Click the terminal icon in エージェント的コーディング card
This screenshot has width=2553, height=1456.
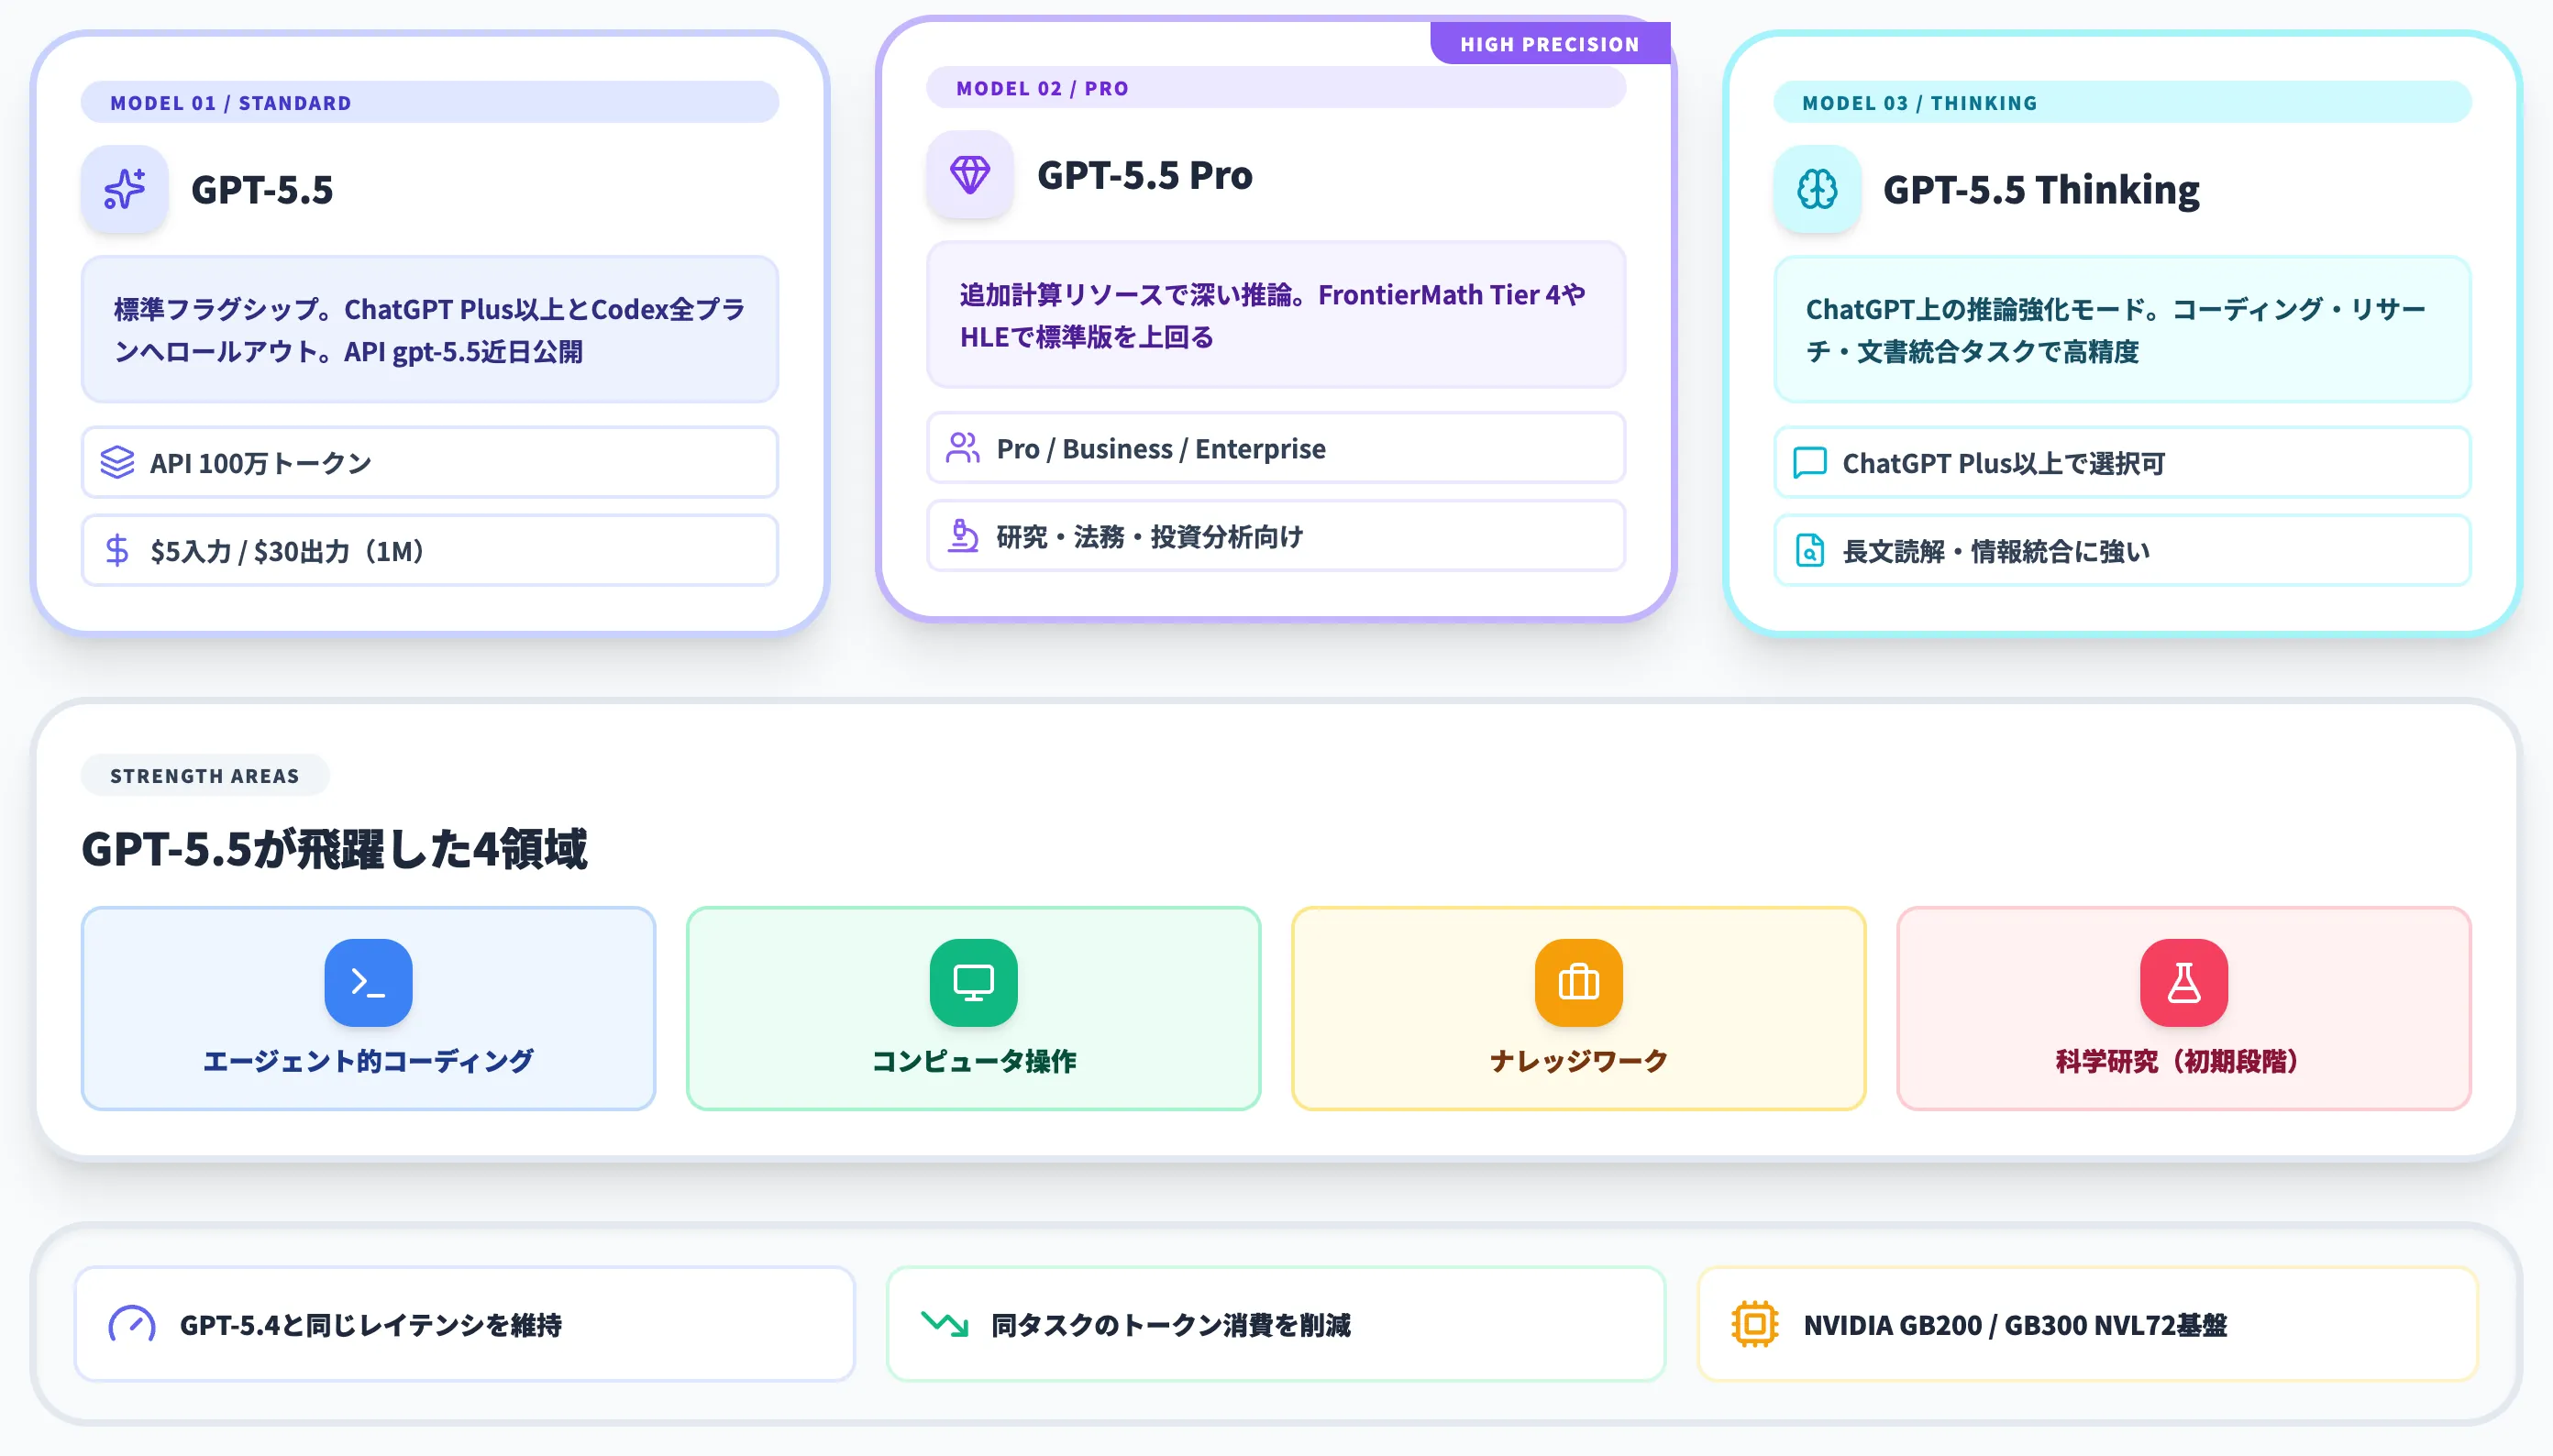tap(368, 982)
